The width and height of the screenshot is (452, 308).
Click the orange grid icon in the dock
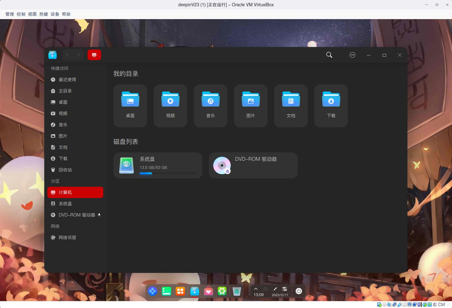click(x=180, y=291)
